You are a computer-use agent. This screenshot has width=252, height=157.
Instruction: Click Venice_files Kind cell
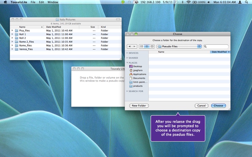[105, 49]
